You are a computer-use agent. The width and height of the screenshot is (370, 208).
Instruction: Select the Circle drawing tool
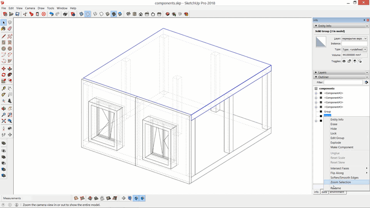pos(4,49)
